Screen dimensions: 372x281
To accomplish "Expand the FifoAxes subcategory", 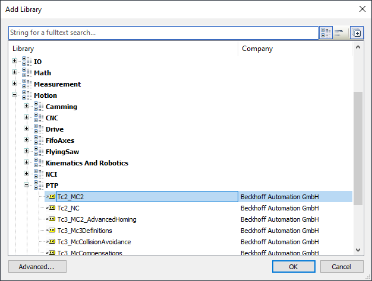I will (26, 140).
